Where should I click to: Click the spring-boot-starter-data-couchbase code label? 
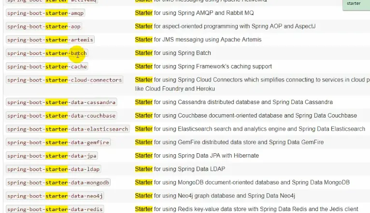[61, 116]
